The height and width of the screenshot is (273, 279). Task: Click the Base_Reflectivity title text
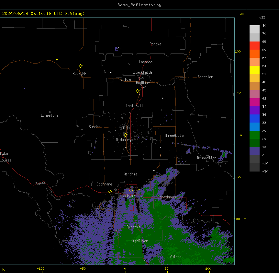(x=139, y=5)
